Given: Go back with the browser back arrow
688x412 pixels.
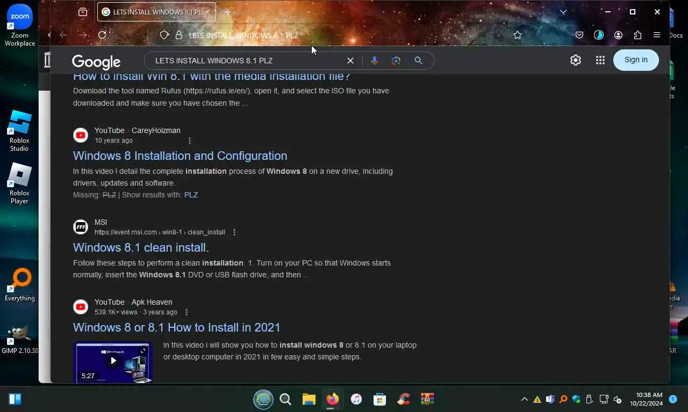Looking at the screenshot, I should (x=63, y=35).
